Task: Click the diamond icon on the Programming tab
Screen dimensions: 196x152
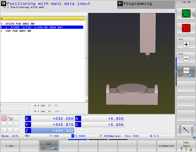Action: (x=120, y=4)
